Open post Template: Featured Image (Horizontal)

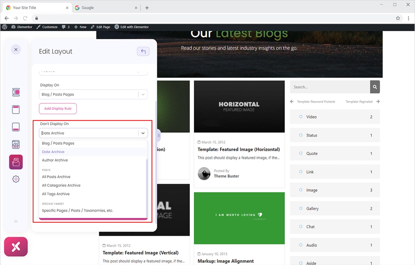[x=239, y=149]
